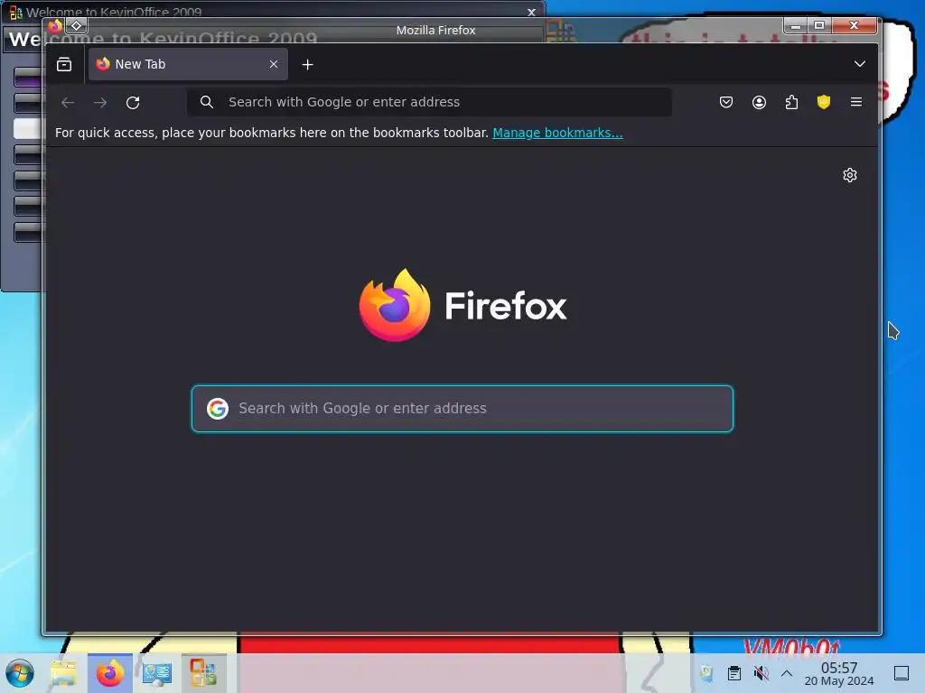Click the yellow shield extension icon

824,102
